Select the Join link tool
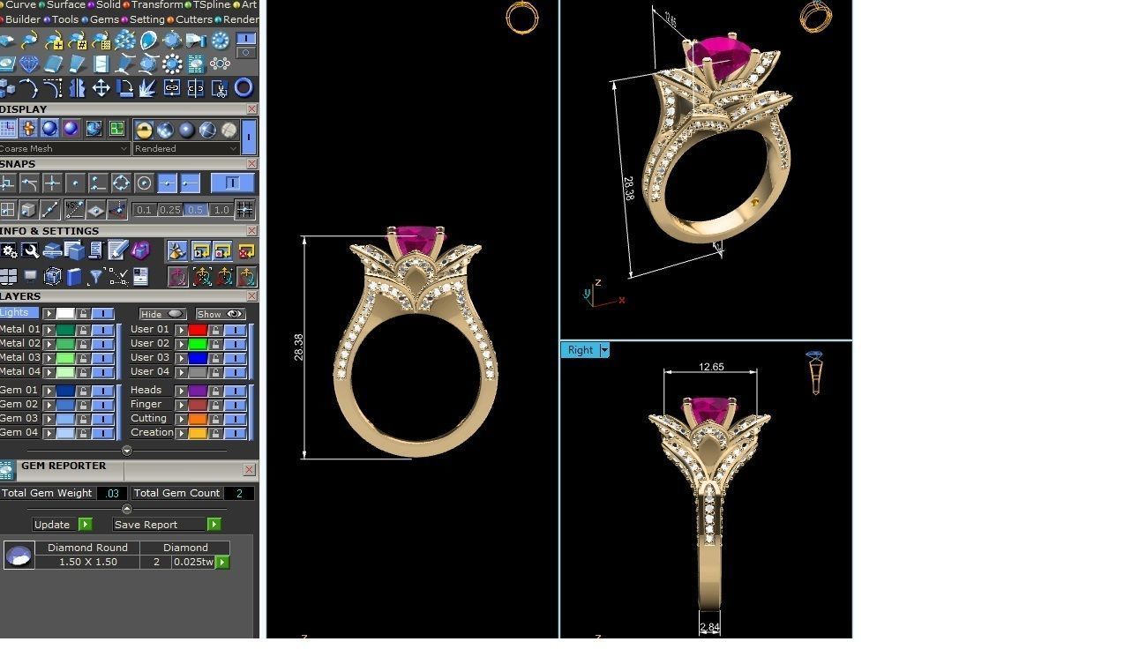 pyautogui.click(x=171, y=87)
